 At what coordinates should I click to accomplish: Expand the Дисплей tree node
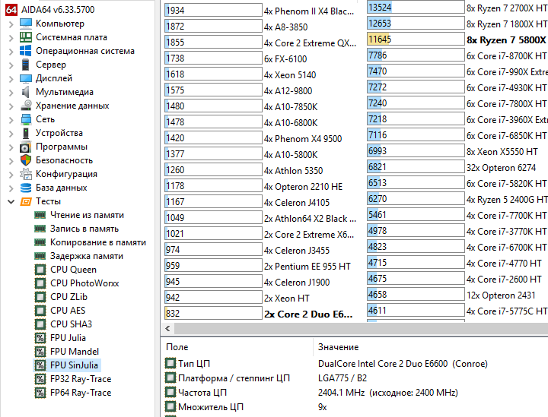[11, 78]
